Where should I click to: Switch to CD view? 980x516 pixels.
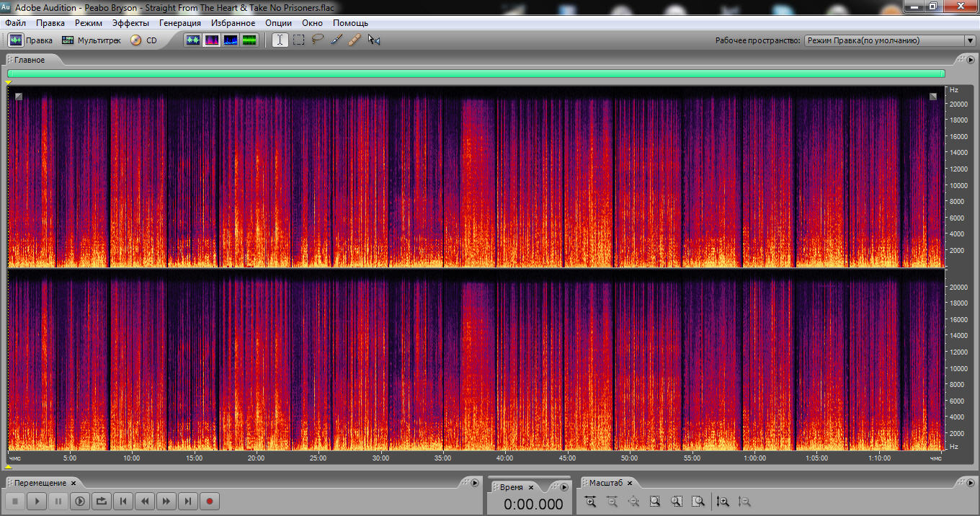(x=144, y=40)
